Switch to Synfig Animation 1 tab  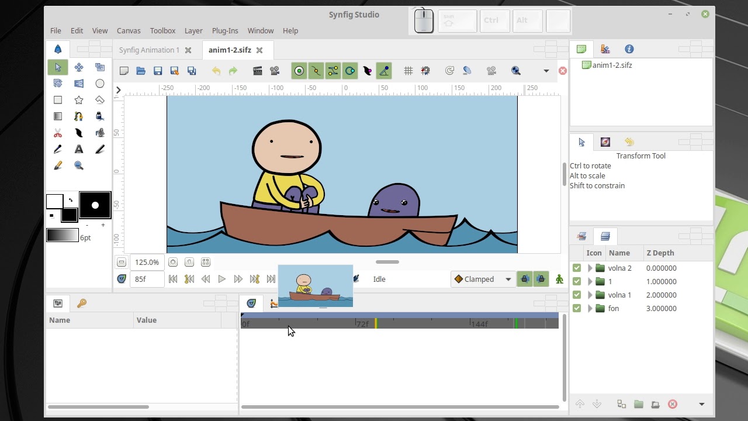149,50
